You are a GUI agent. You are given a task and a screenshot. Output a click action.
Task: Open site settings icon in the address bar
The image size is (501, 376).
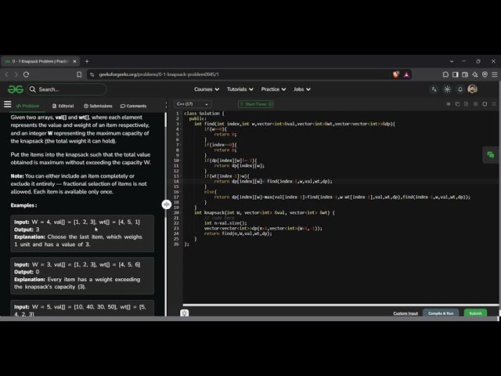[92, 74]
